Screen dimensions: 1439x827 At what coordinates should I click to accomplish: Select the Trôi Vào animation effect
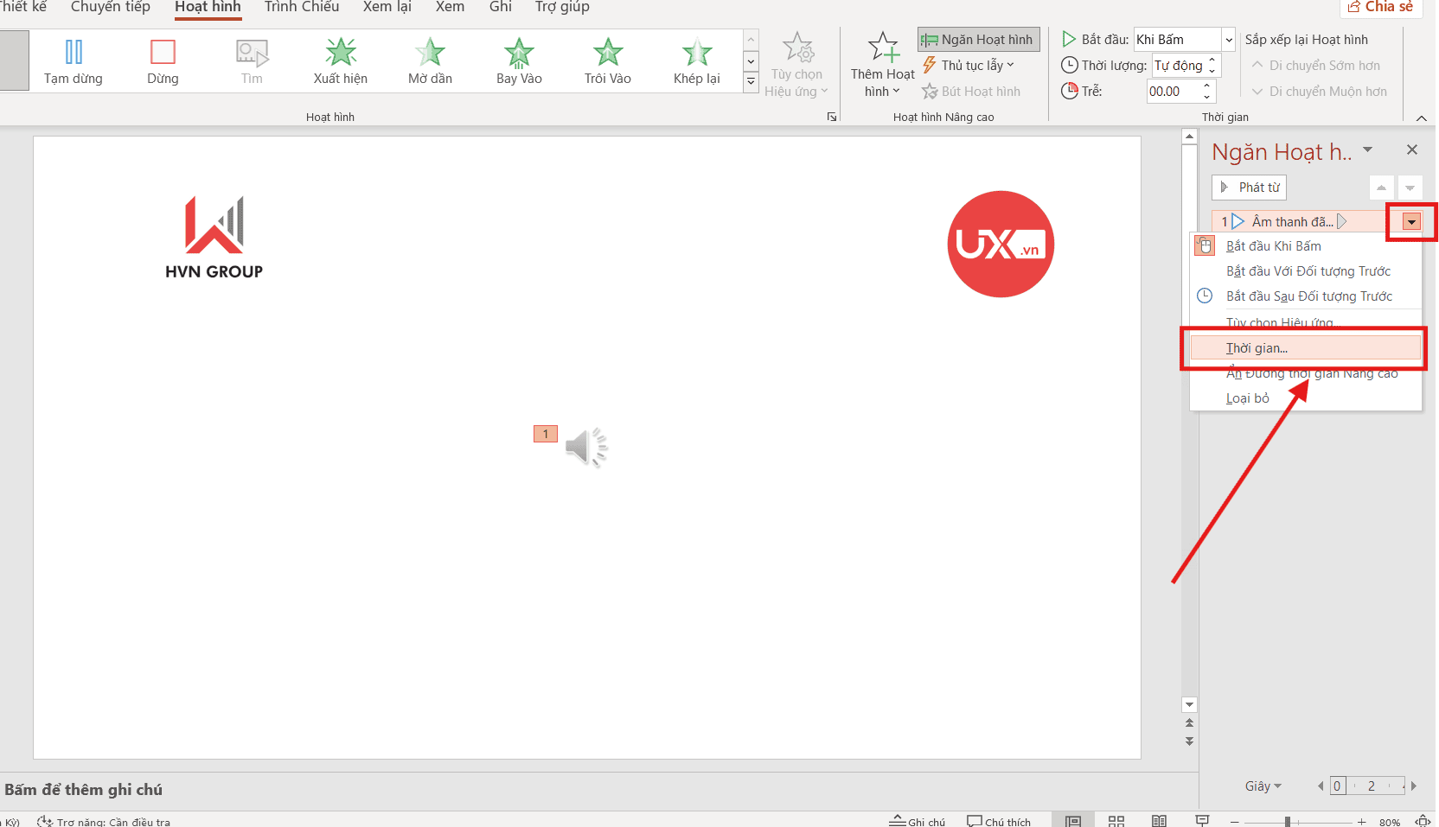[x=607, y=60]
